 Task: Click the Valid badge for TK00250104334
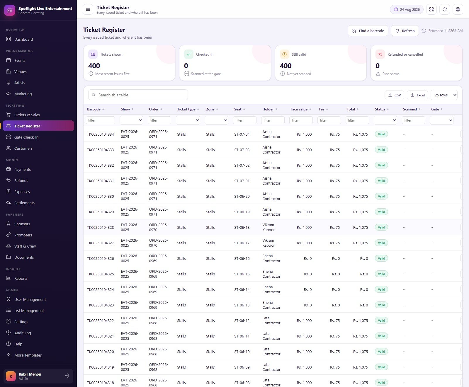click(381, 134)
